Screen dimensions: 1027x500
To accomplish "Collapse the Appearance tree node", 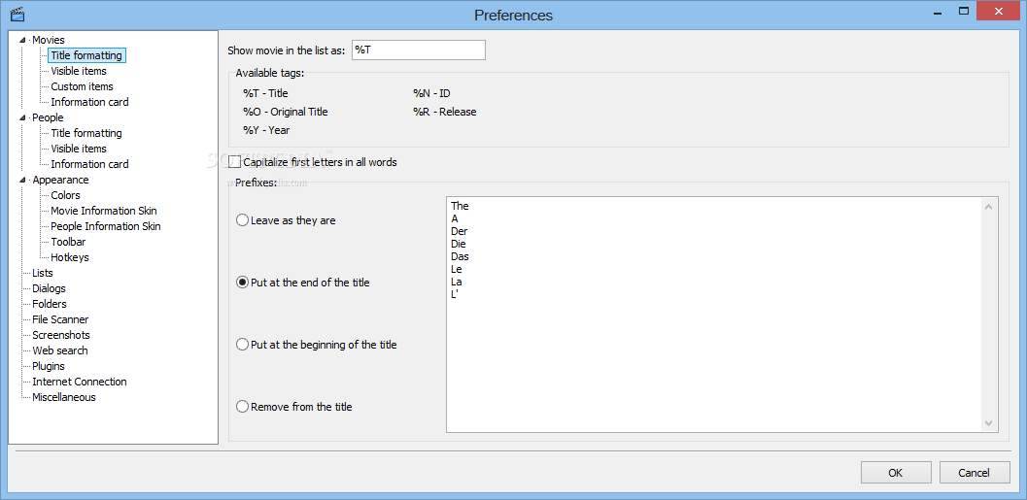I will tap(23, 180).
